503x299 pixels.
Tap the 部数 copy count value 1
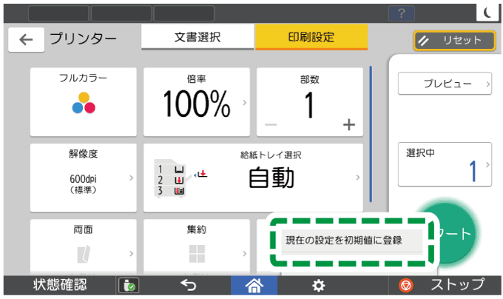[x=309, y=105]
